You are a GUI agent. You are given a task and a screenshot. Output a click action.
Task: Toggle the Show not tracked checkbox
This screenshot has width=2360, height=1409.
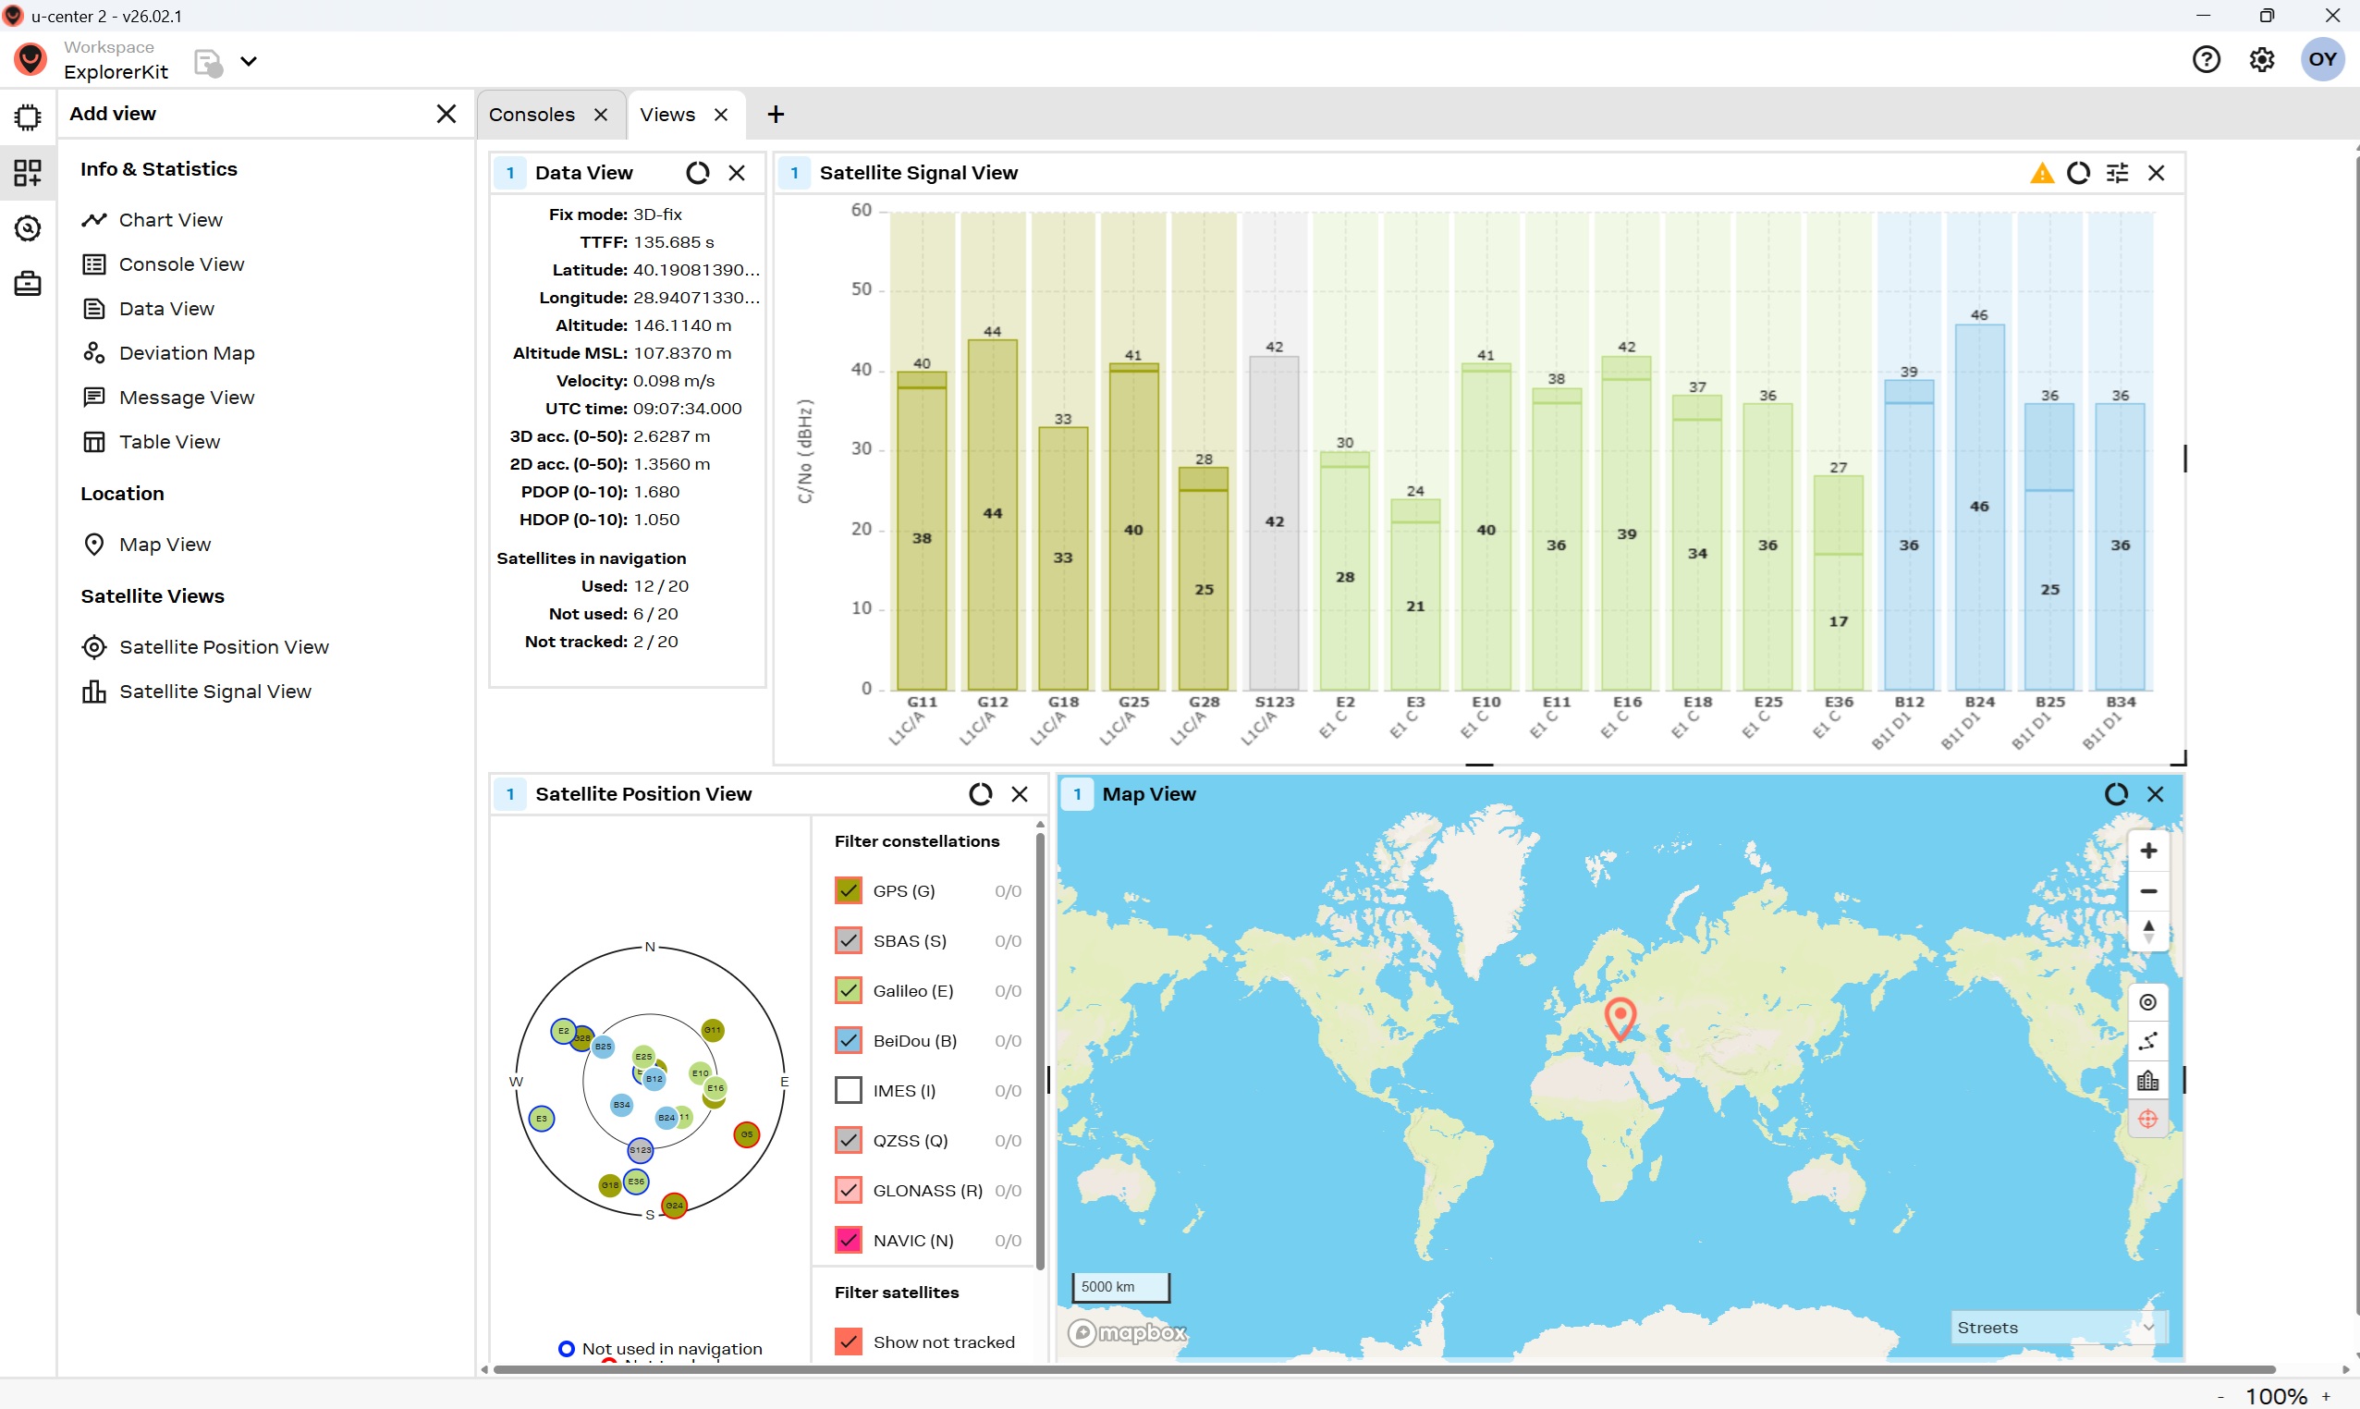848,1342
